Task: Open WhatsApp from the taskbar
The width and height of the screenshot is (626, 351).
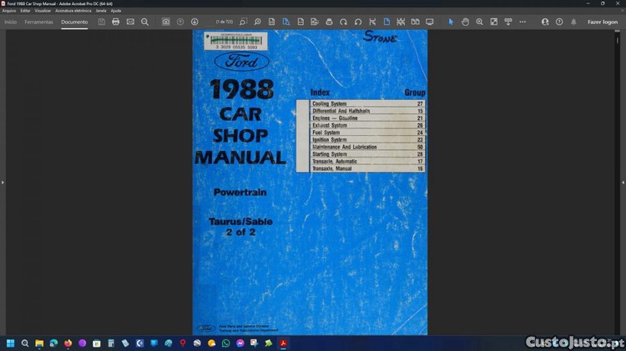Action: [x=225, y=343]
